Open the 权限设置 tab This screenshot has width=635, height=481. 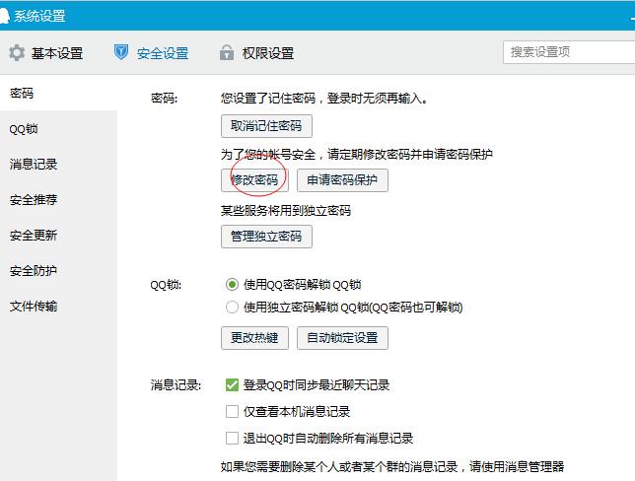click(x=256, y=53)
